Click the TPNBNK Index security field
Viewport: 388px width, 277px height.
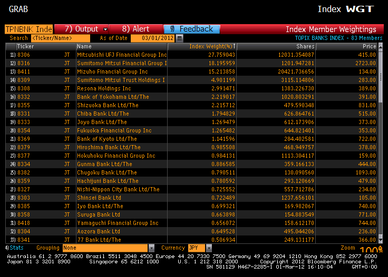pos(29,29)
